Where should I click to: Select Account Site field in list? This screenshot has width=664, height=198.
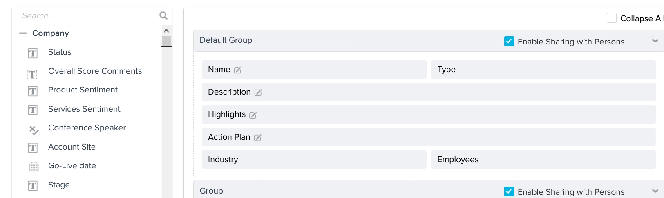click(72, 147)
